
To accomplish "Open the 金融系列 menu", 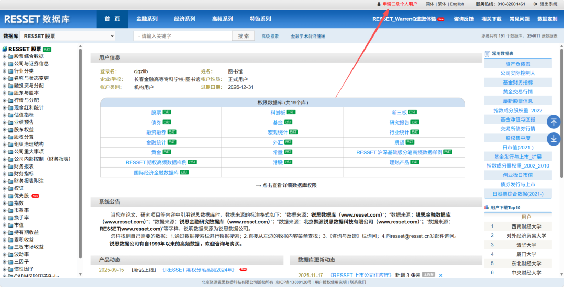I will [147, 19].
